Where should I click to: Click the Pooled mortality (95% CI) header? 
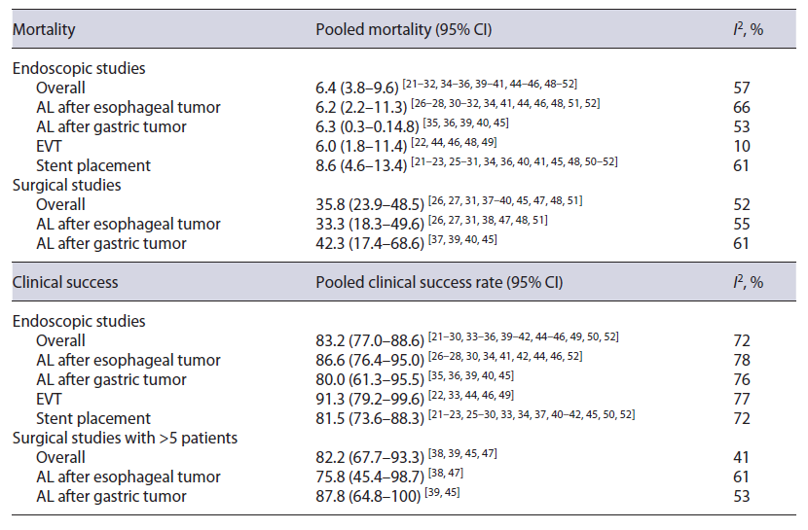click(403, 30)
